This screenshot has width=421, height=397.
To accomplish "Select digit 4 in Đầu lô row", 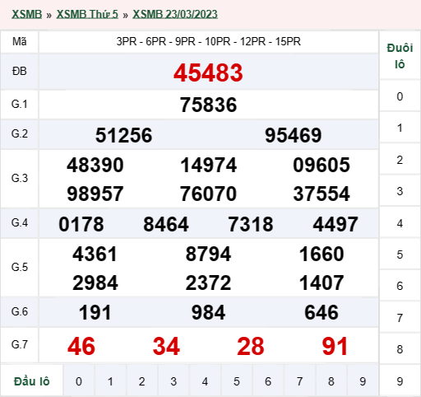I will click(x=205, y=381).
